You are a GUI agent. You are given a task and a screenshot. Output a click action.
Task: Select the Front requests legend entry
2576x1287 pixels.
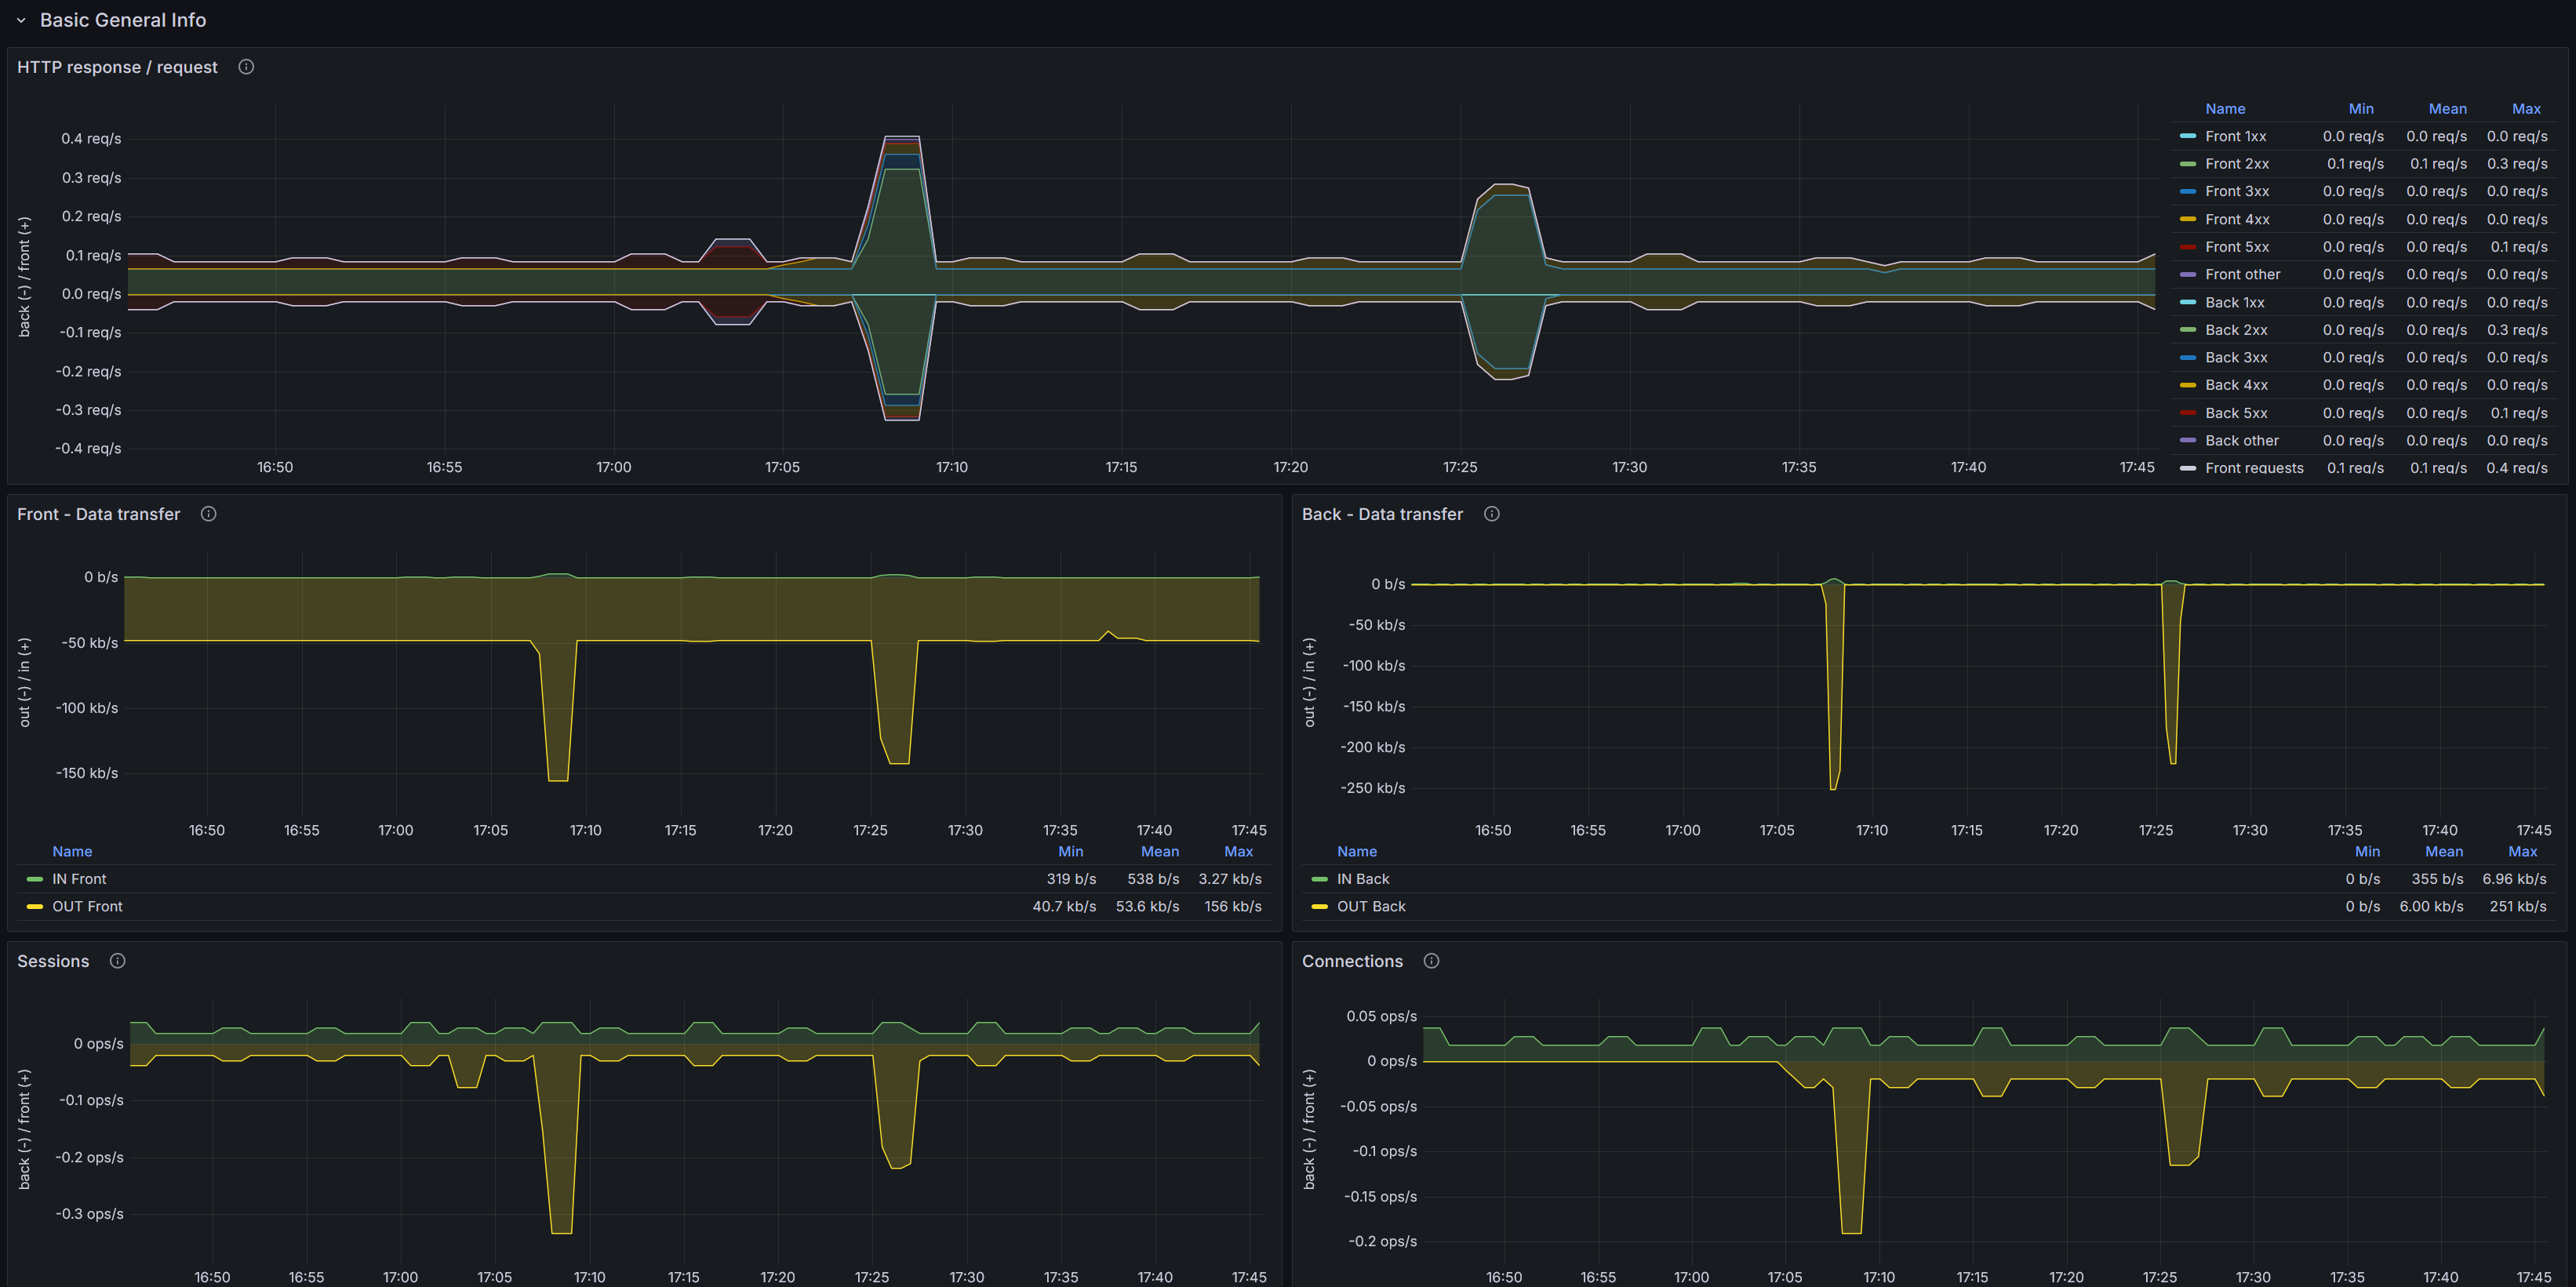click(2255, 467)
